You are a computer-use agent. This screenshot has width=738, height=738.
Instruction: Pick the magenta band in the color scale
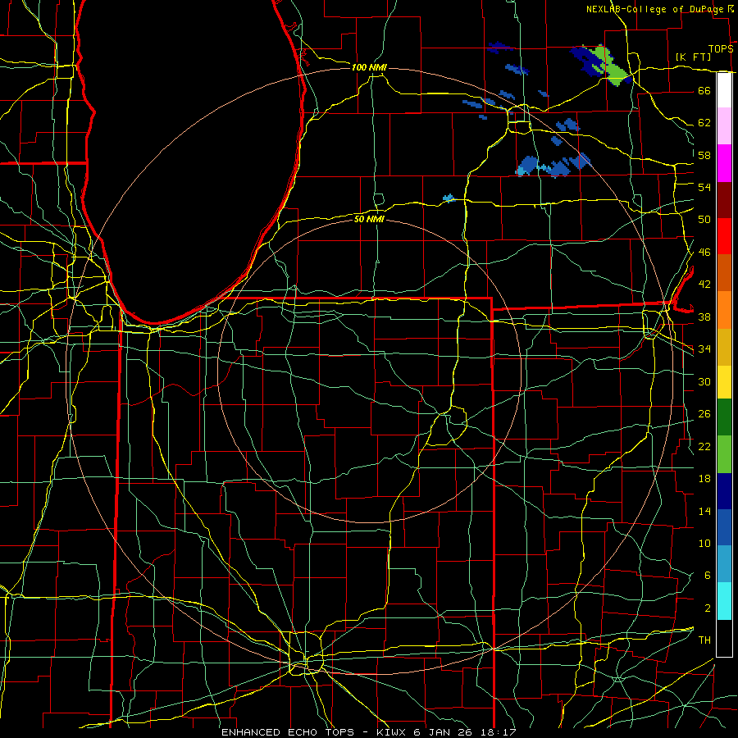(724, 163)
